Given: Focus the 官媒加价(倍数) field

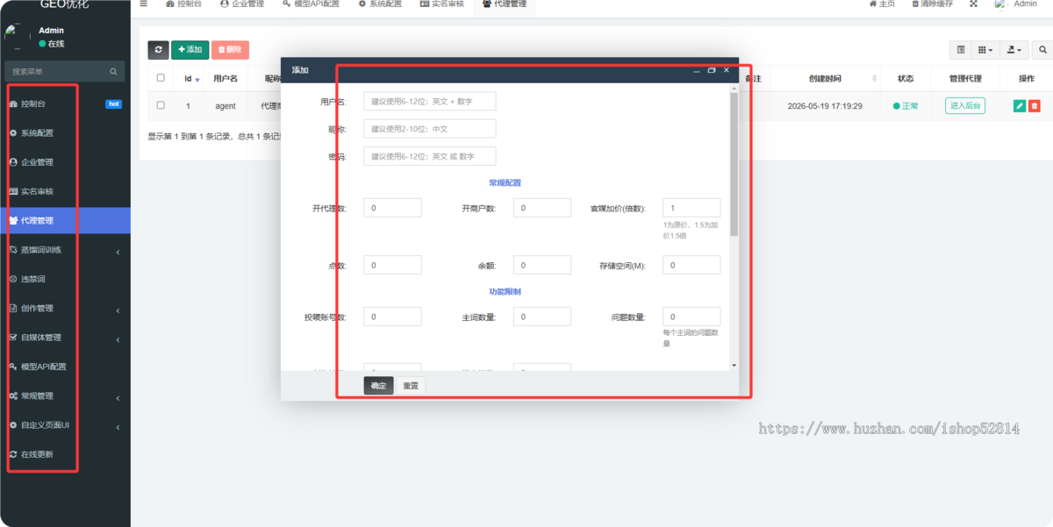Looking at the screenshot, I should coord(691,208).
